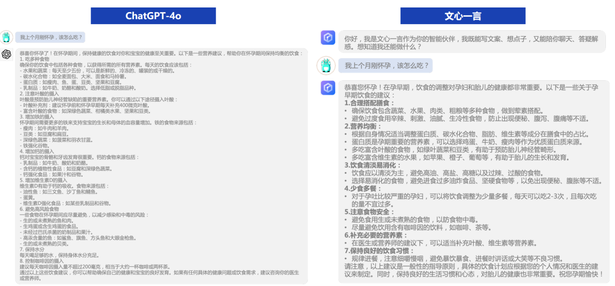The width and height of the screenshot is (615, 286).
Task: Click the user avatar in the 文心一言 panel
Action: 326,66
